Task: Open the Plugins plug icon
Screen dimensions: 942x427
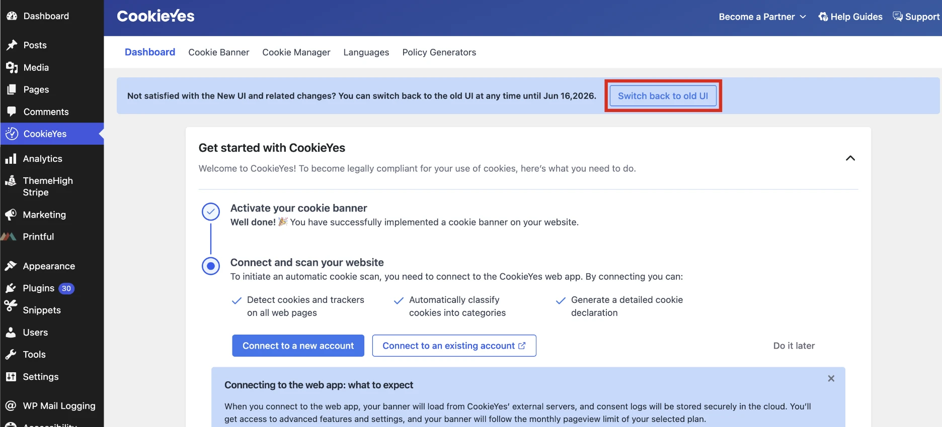Action: 11,288
